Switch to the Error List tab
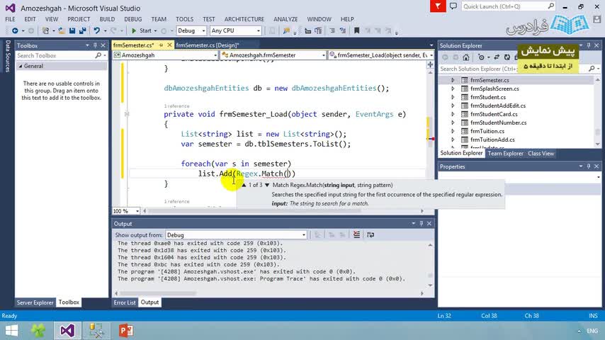 pos(125,302)
